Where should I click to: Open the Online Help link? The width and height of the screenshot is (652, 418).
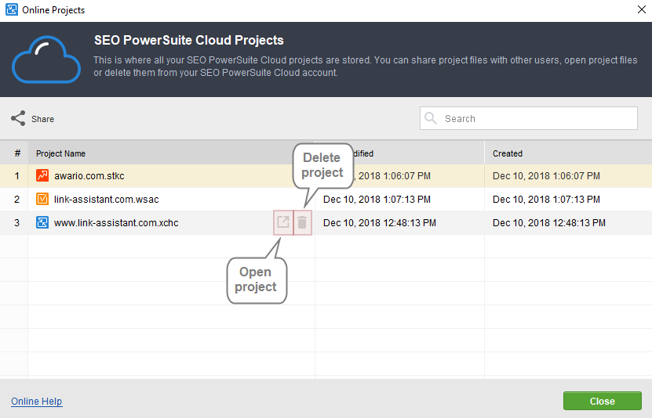[37, 402]
